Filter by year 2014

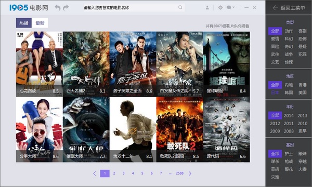point(289,116)
